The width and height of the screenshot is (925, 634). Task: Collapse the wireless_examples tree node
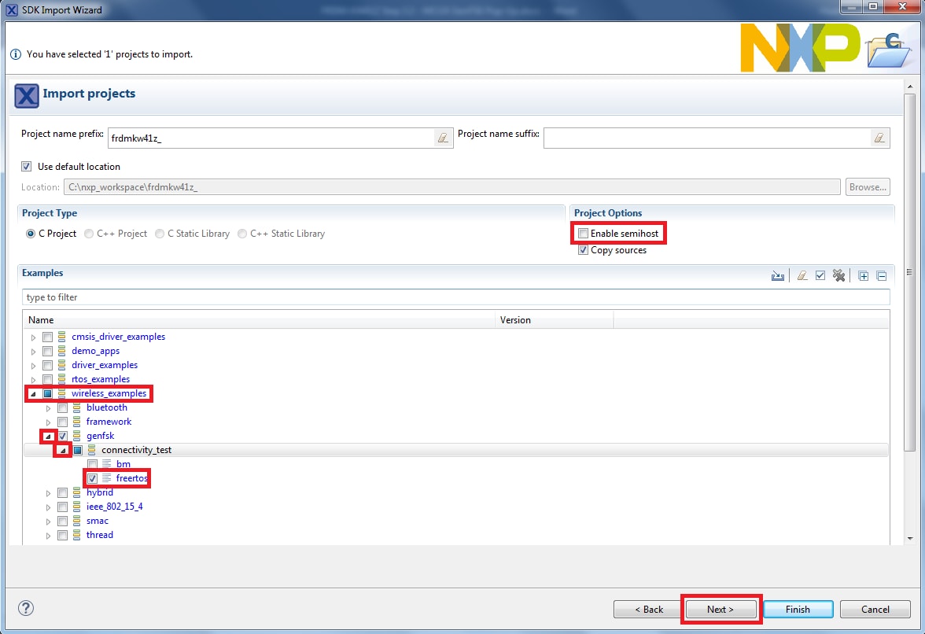pos(33,393)
